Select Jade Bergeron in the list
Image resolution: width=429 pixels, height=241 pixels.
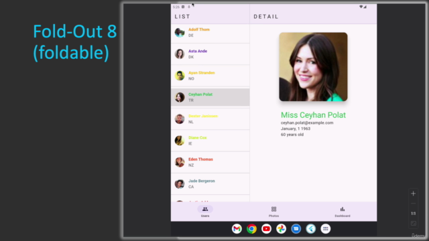click(x=210, y=184)
